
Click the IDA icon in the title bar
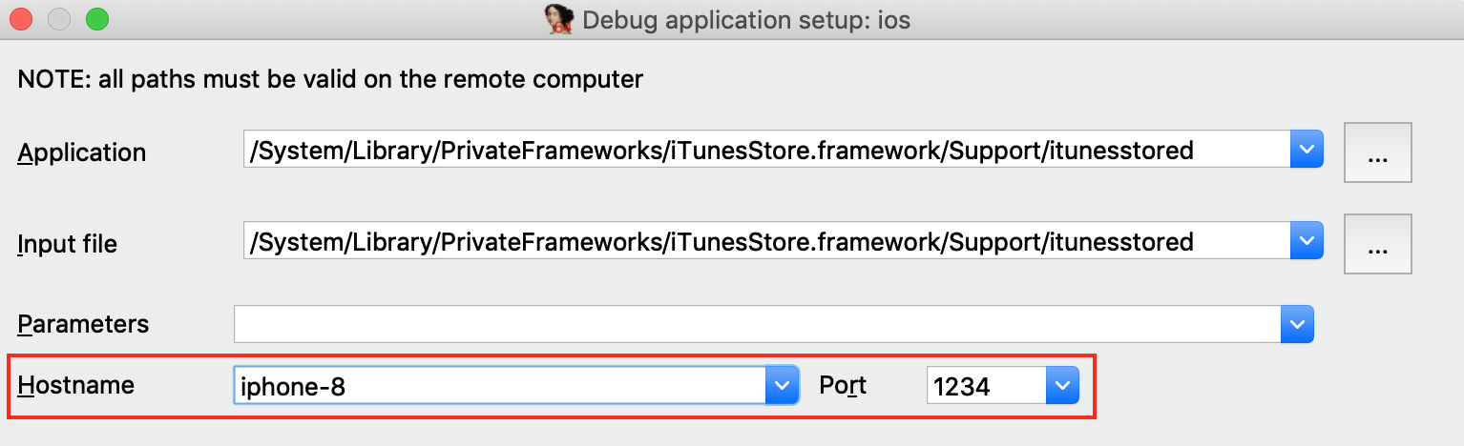(x=558, y=19)
